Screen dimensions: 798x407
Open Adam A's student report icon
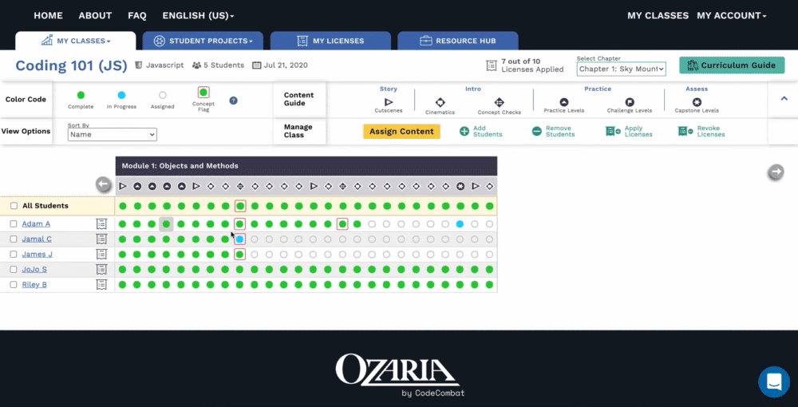coord(101,224)
